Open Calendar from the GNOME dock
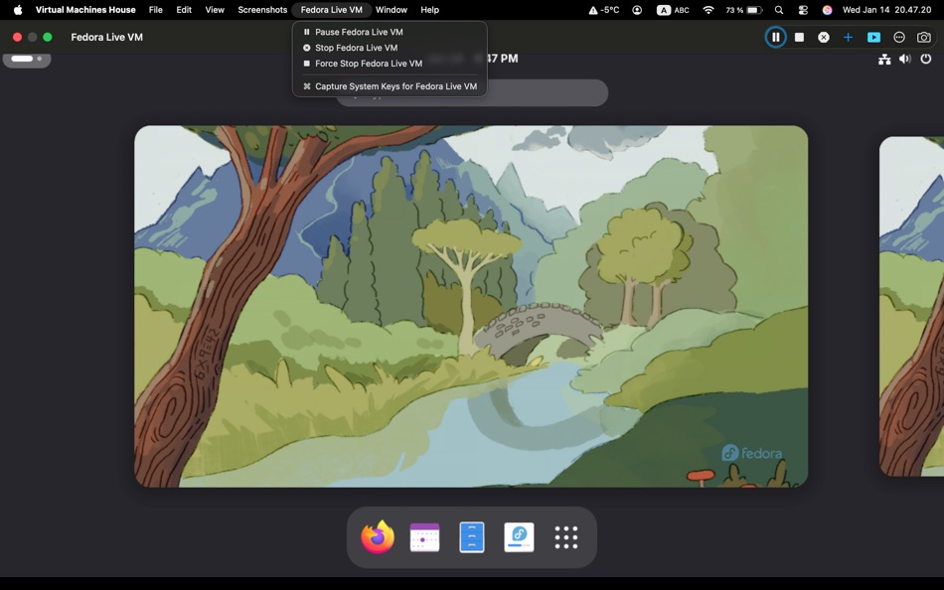Image resolution: width=944 pixels, height=590 pixels. (x=424, y=537)
